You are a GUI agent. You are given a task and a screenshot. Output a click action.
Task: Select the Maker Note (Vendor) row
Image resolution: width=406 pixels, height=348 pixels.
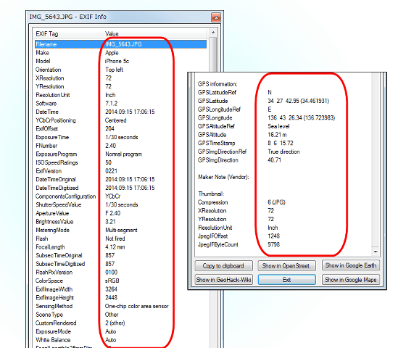[283, 177]
